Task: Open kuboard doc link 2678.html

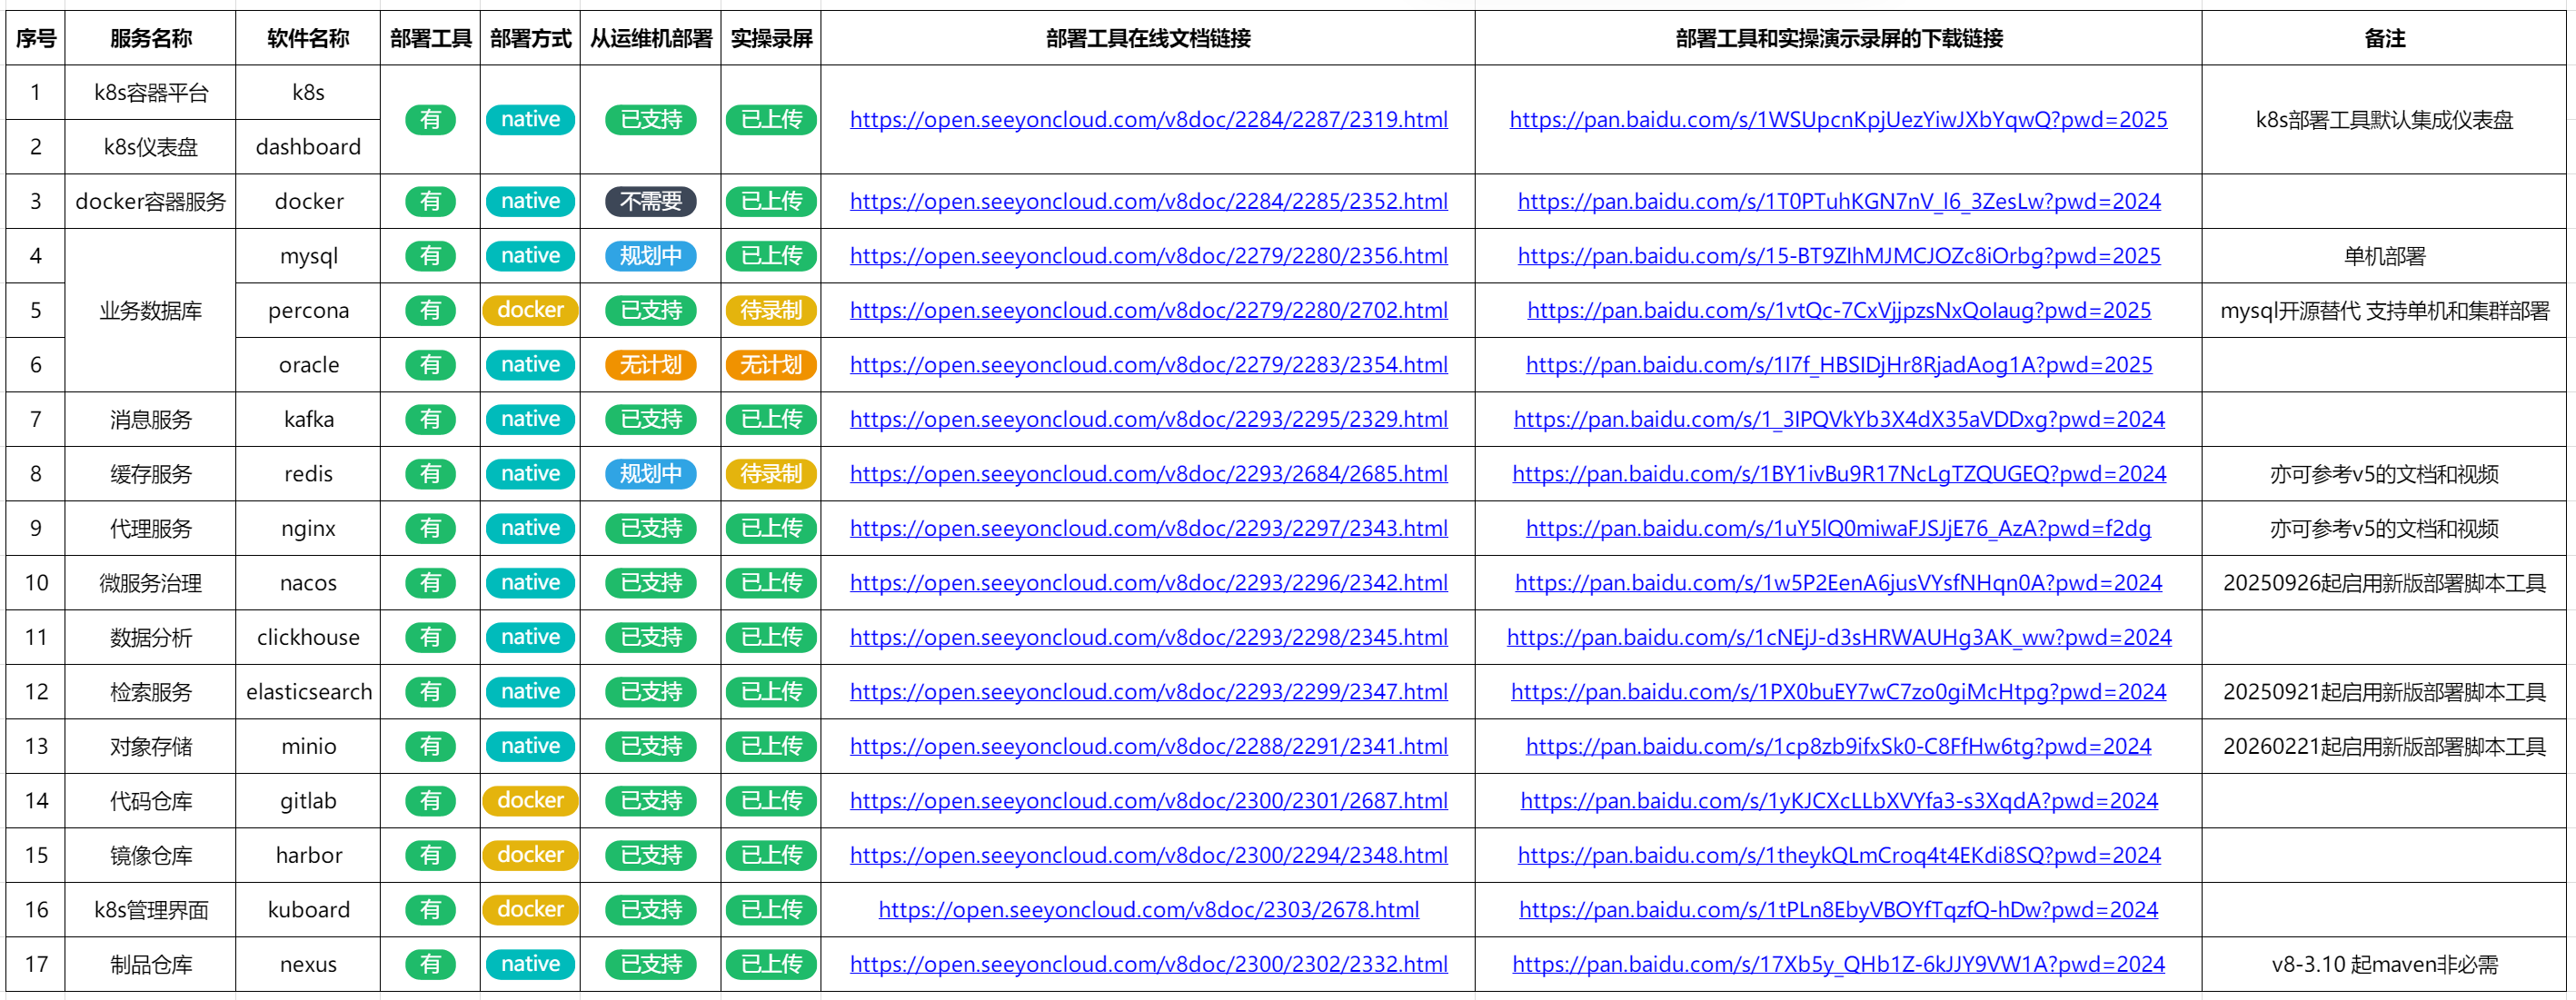Action: [1148, 910]
